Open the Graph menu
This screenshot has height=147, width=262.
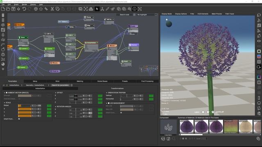(x=16, y=4)
